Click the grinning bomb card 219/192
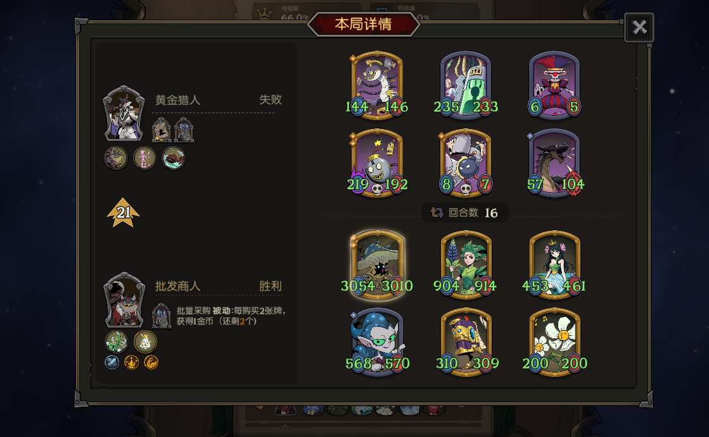The image size is (709, 437). tap(377, 163)
